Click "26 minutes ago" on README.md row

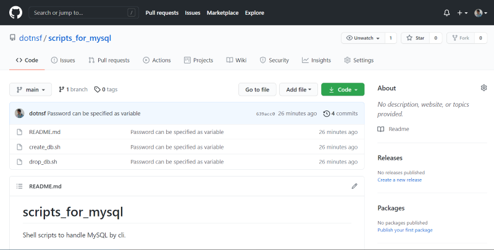[338, 132]
